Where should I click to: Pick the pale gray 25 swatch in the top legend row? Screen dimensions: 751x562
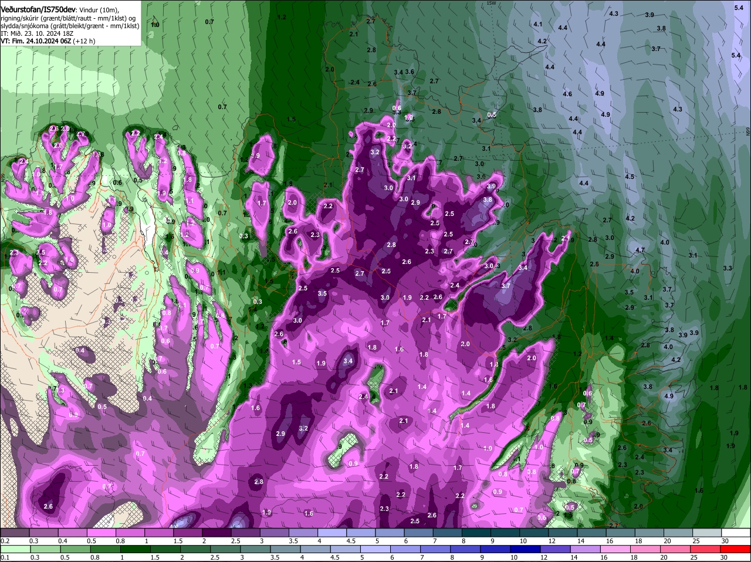click(x=708, y=533)
